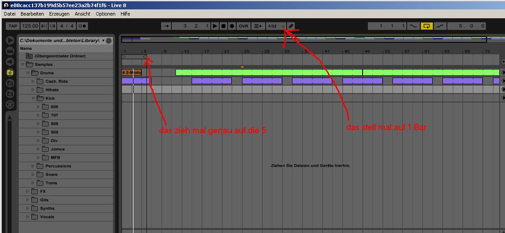Click the pencil Draw Mode icon
Viewport: 505px width, 233px height.
(291, 26)
